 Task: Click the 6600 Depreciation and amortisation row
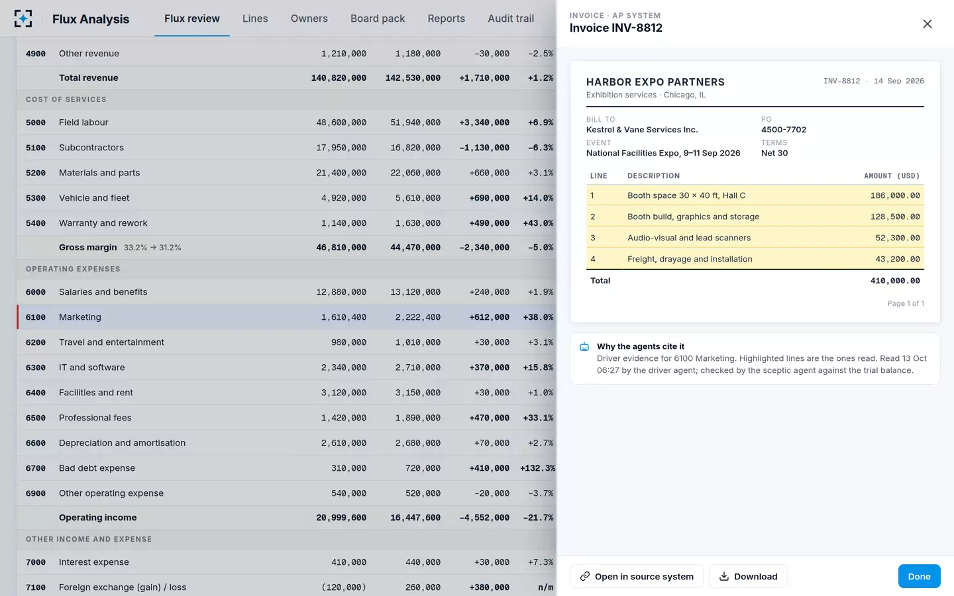(x=287, y=443)
